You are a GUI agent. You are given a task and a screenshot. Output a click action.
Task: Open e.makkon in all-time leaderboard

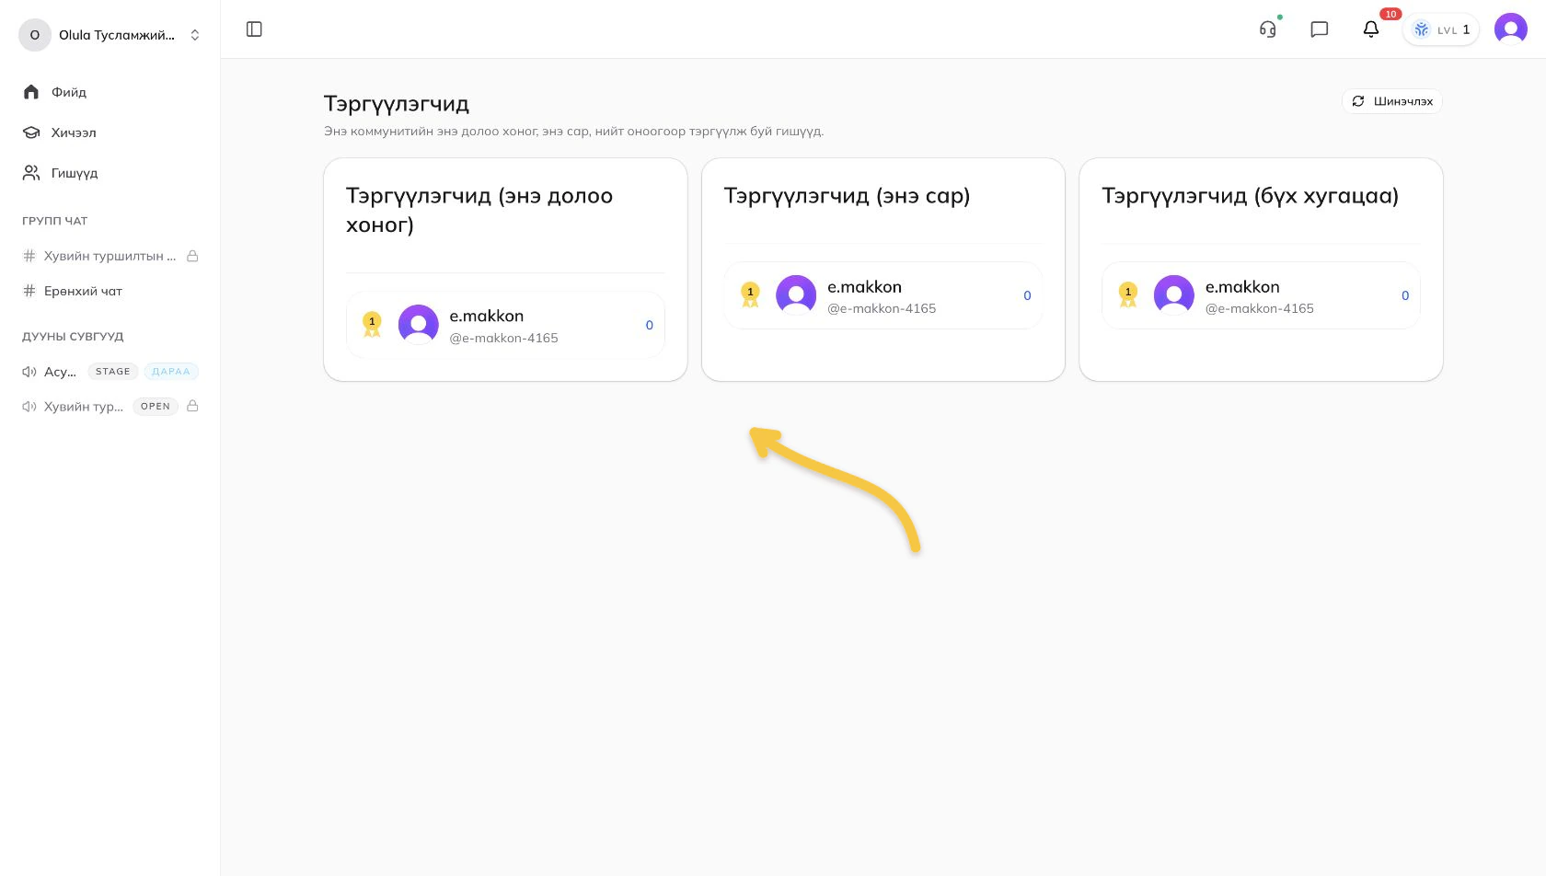pos(1261,295)
